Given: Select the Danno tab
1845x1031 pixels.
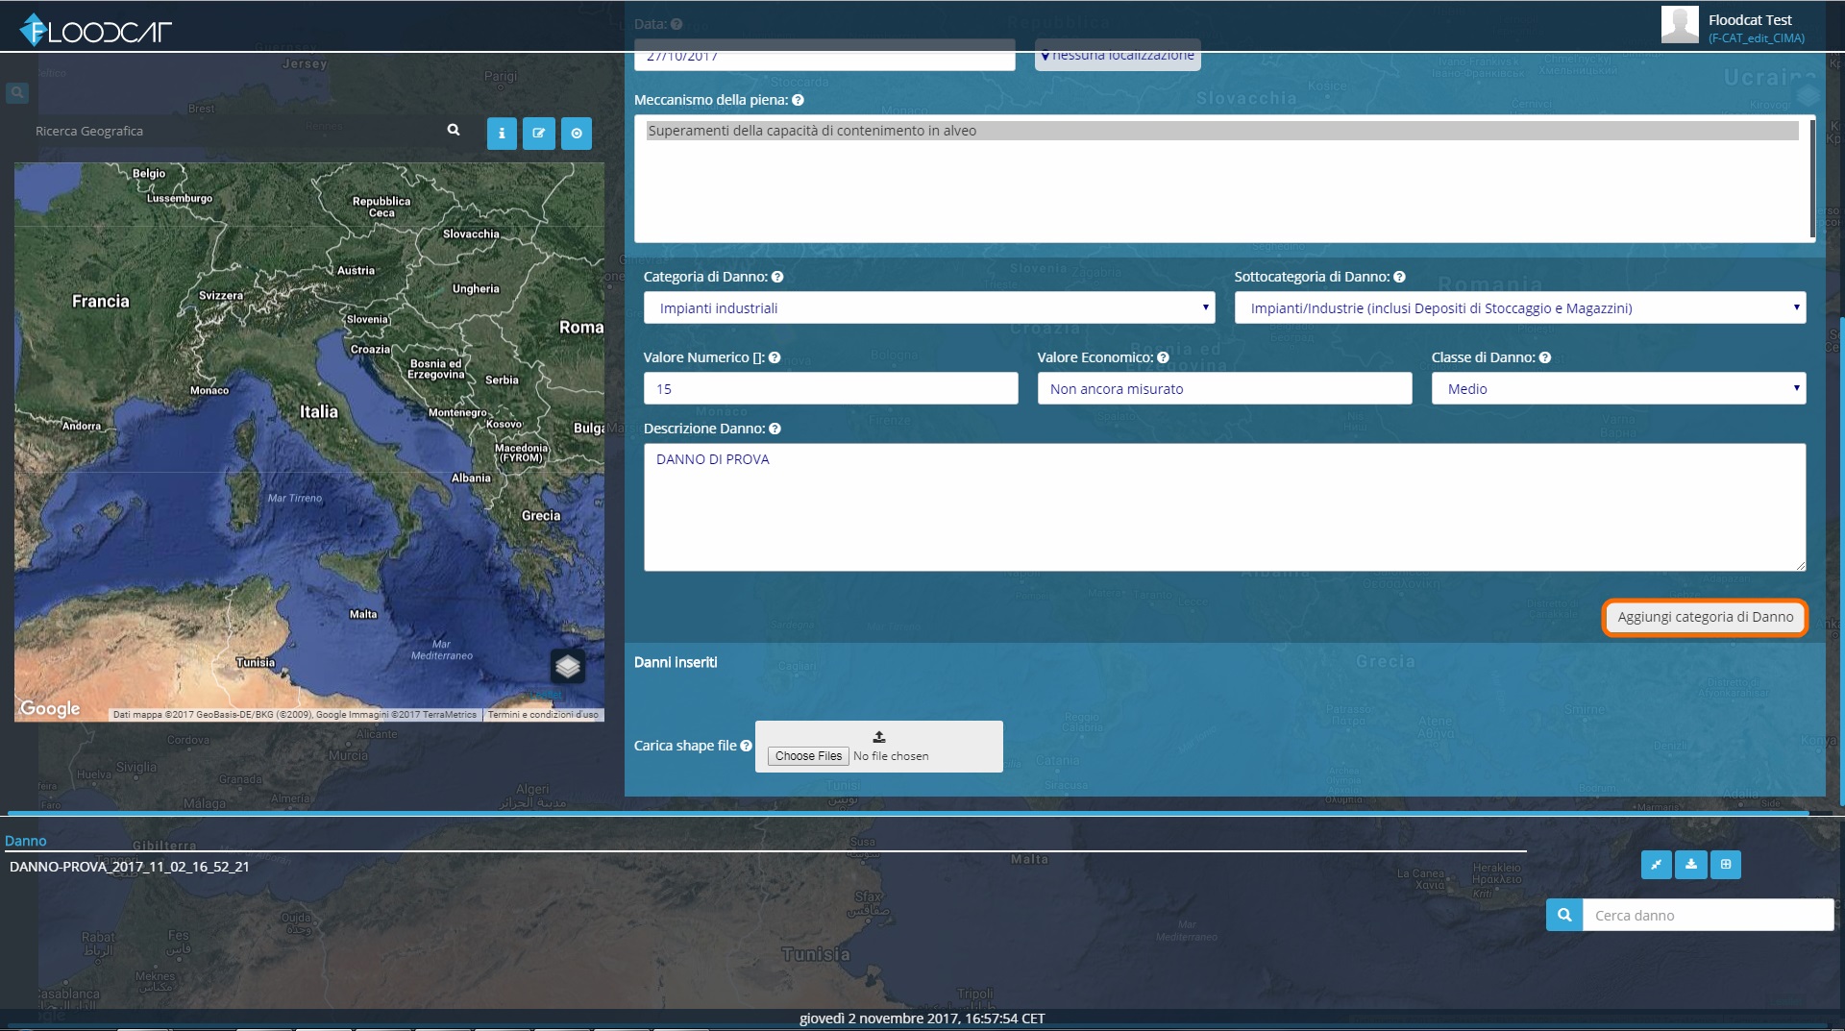Looking at the screenshot, I should [x=25, y=841].
